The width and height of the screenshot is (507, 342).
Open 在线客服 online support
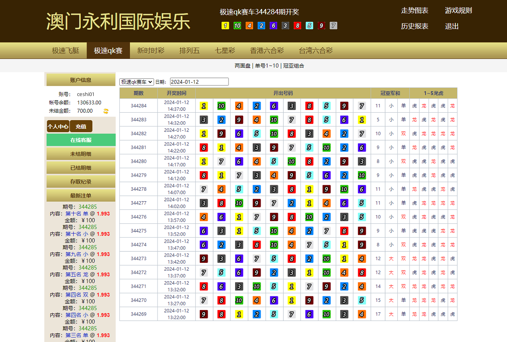pos(81,140)
